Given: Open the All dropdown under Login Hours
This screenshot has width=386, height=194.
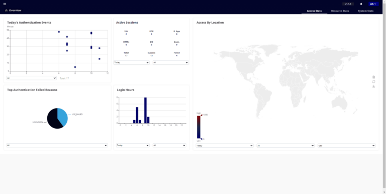Looking at the screenshot, I should [169, 145].
